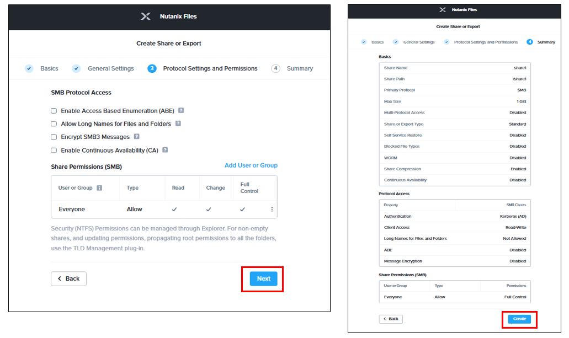
Task: Go to General Settings step in left window
Action: coord(111,68)
